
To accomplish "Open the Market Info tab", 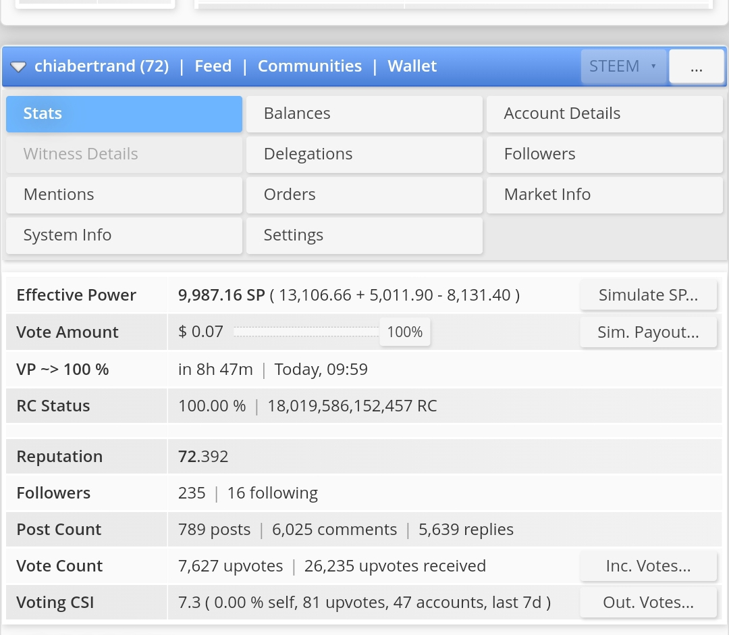I will click(604, 195).
